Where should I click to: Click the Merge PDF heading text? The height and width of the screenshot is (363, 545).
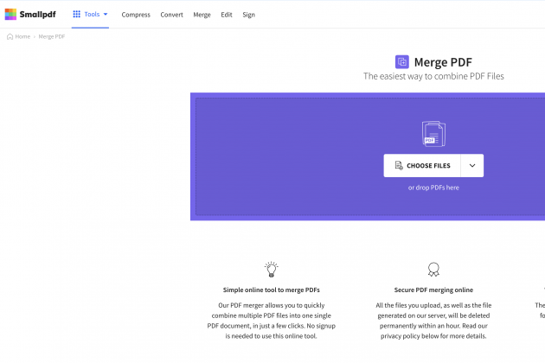click(x=443, y=62)
